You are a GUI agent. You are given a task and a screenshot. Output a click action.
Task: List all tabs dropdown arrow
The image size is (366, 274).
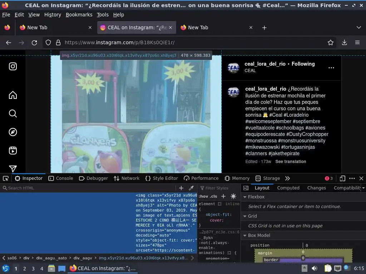tap(359, 27)
